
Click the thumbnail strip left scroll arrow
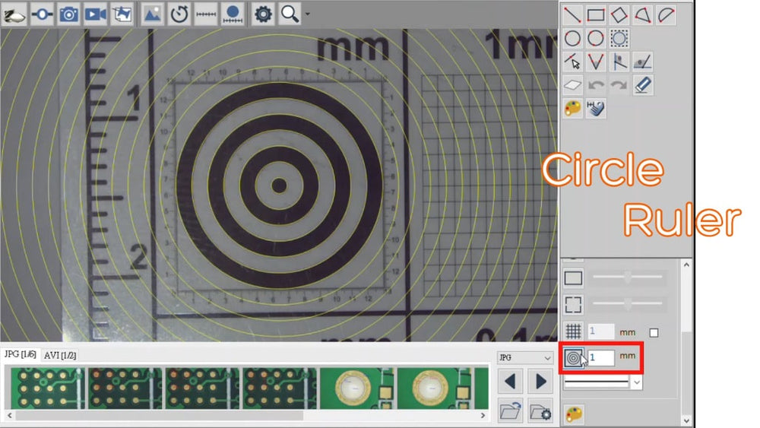[x=10, y=415]
